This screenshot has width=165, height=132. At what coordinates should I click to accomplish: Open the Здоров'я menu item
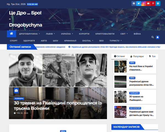[x=29, y=41]
